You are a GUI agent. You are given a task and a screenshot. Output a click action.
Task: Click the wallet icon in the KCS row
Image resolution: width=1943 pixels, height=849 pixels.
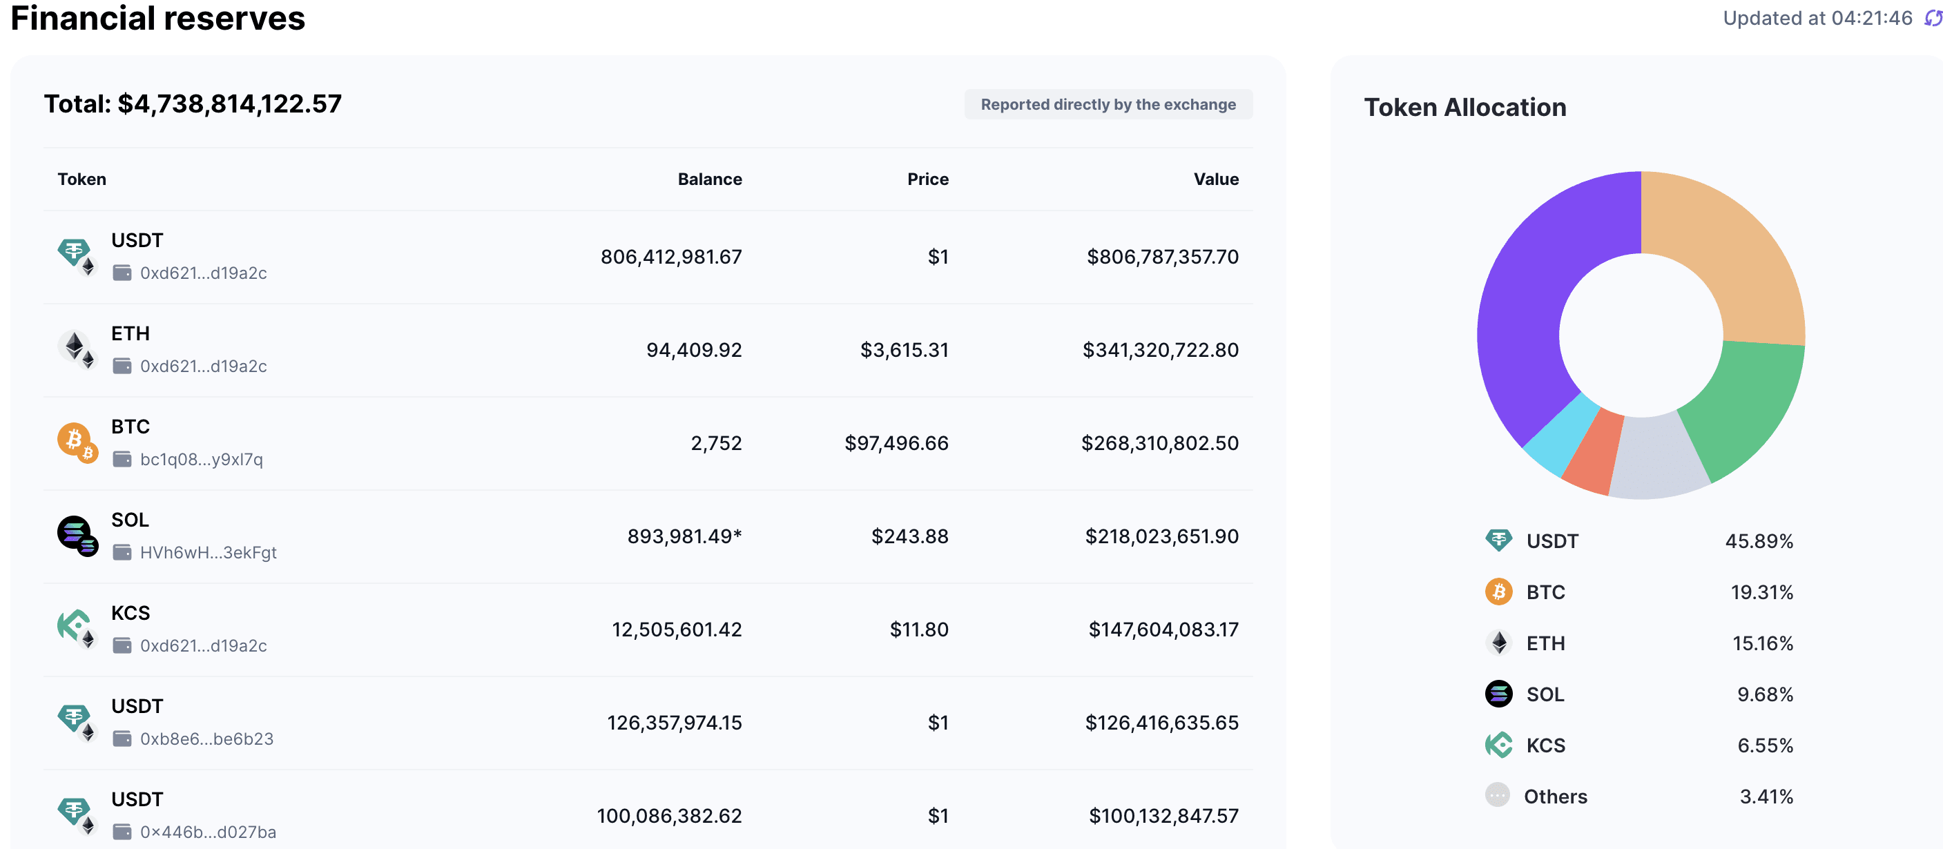coord(122,645)
